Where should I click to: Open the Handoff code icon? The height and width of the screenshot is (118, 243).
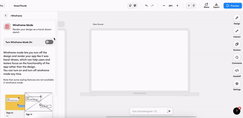coord(237,70)
